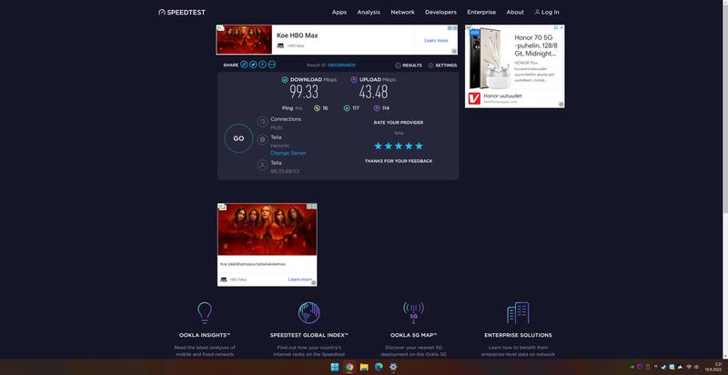Copy the share link icon next to SHARE
Image resolution: width=728 pixels, height=375 pixels.
pyautogui.click(x=245, y=65)
